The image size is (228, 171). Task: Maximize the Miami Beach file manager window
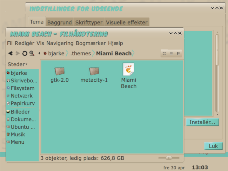(x=175, y=33)
